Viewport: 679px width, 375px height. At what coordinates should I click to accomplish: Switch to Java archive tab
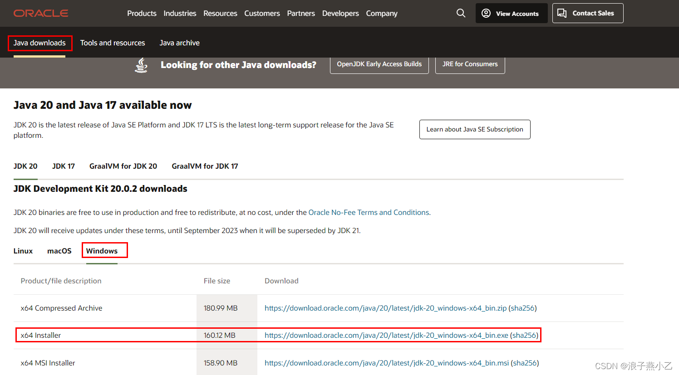[179, 43]
